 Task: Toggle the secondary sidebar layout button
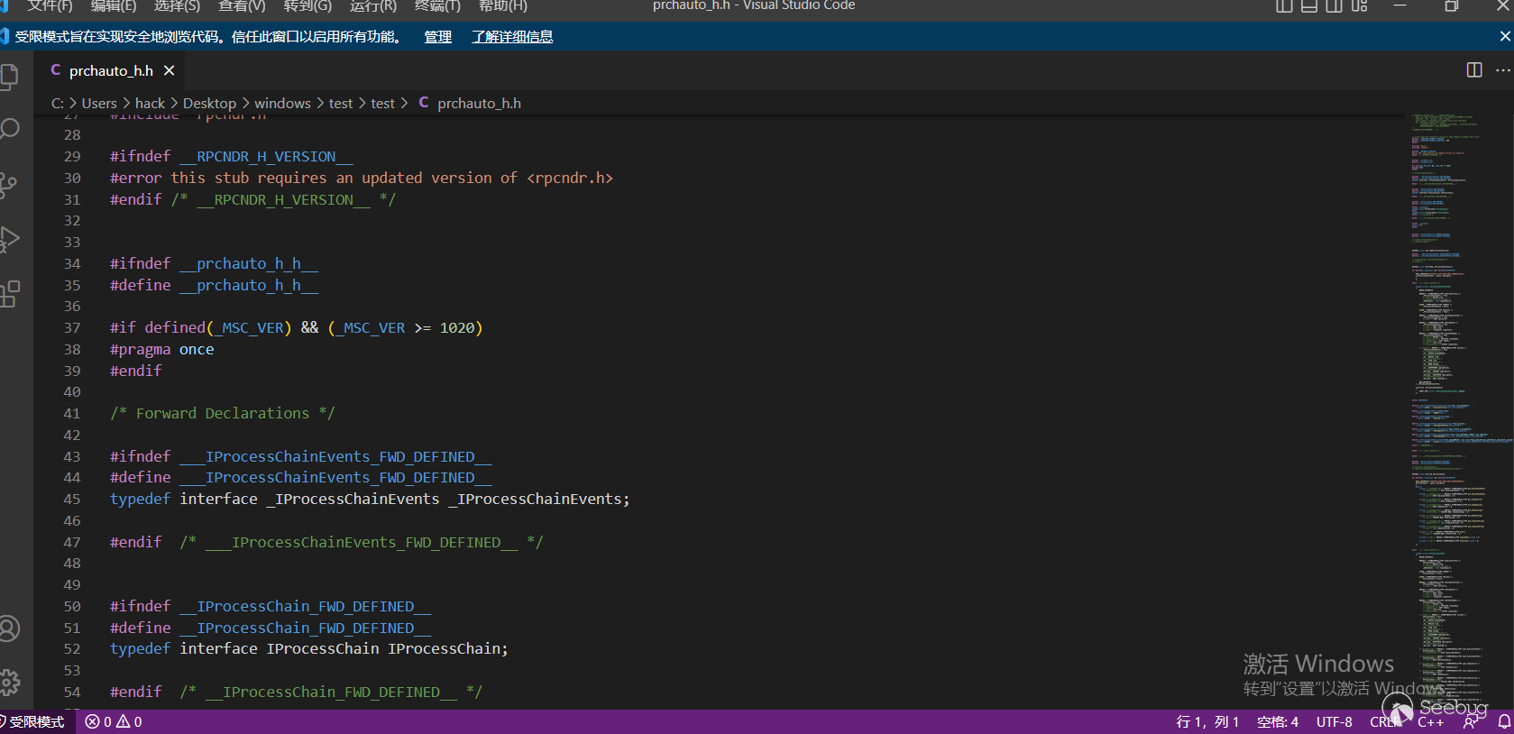click(1335, 6)
